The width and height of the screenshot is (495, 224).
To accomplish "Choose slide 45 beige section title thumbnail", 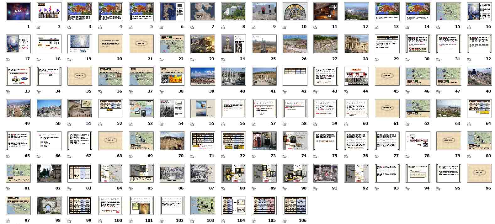I will (387, 76).
